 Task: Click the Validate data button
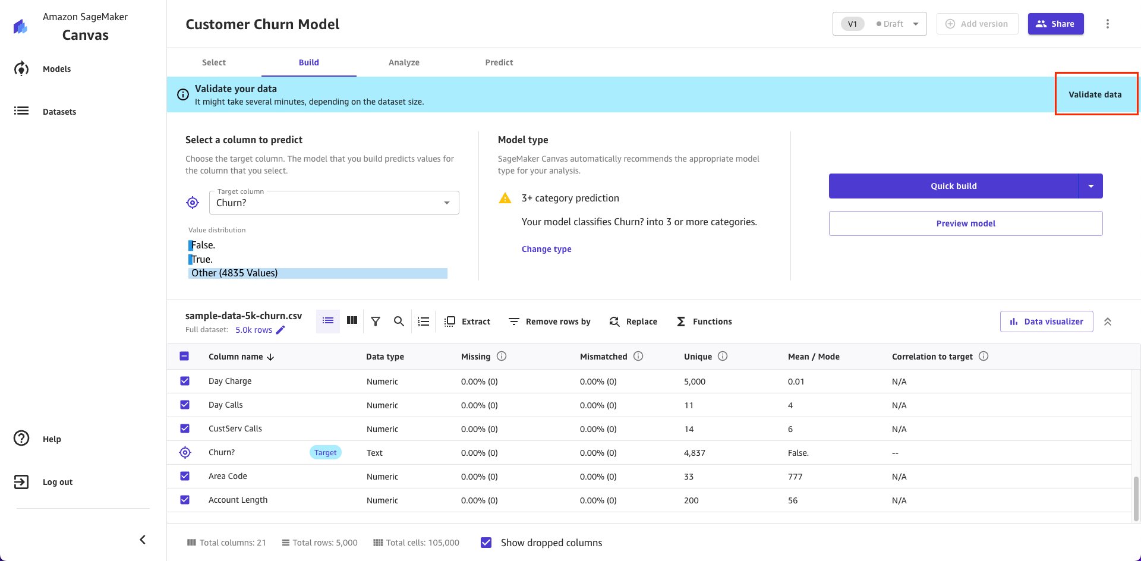pos(1095,94)
